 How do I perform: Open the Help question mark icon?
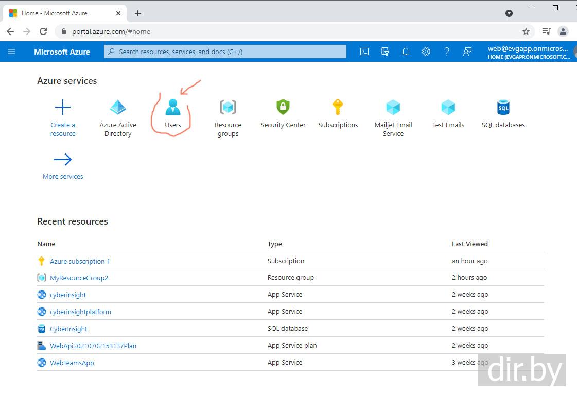[x=447, y=52]
